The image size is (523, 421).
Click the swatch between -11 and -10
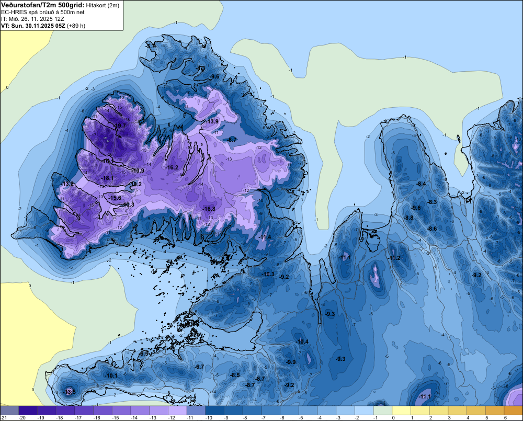click(x=196, y=411)
